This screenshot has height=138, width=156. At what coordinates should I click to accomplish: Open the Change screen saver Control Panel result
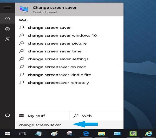[69, 10]
